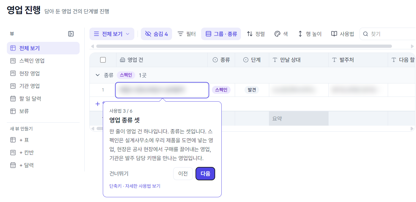Skip the tutorial with 건너뛰기
The width and height of the screenshot is (416, 202).
(119, 174)
